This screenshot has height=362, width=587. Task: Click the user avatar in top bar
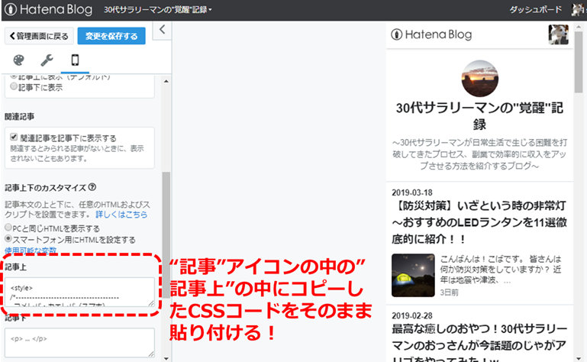579,10
